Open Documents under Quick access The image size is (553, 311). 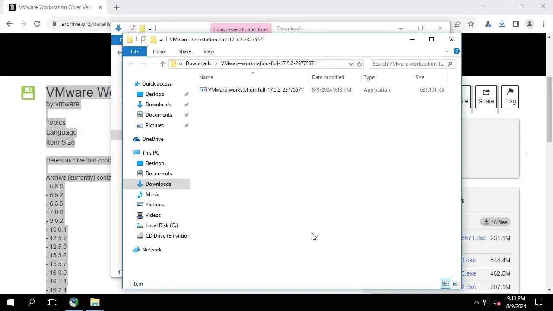click(x=159, y=115)
